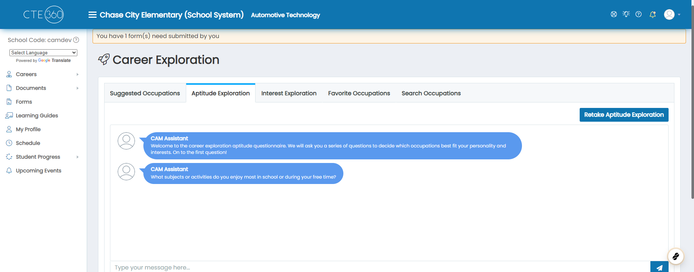694x272 pixels.
Task: Open the Favorite Occupations tab
Action: coord(359,93)
